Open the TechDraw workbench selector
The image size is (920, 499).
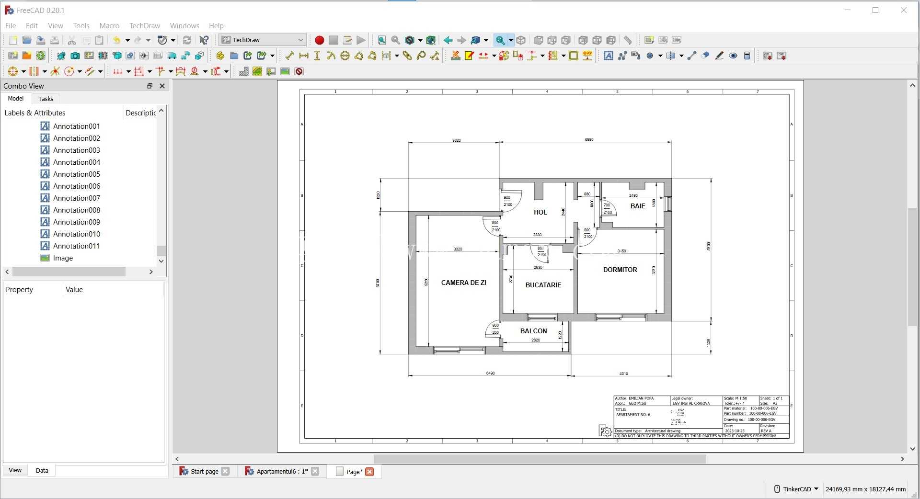[x=263, y=40]
